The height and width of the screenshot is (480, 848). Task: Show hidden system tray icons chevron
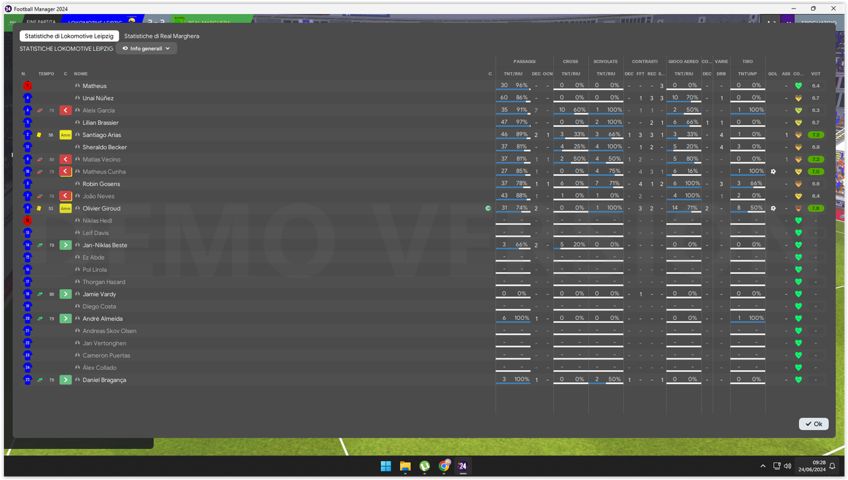[763, 466]
